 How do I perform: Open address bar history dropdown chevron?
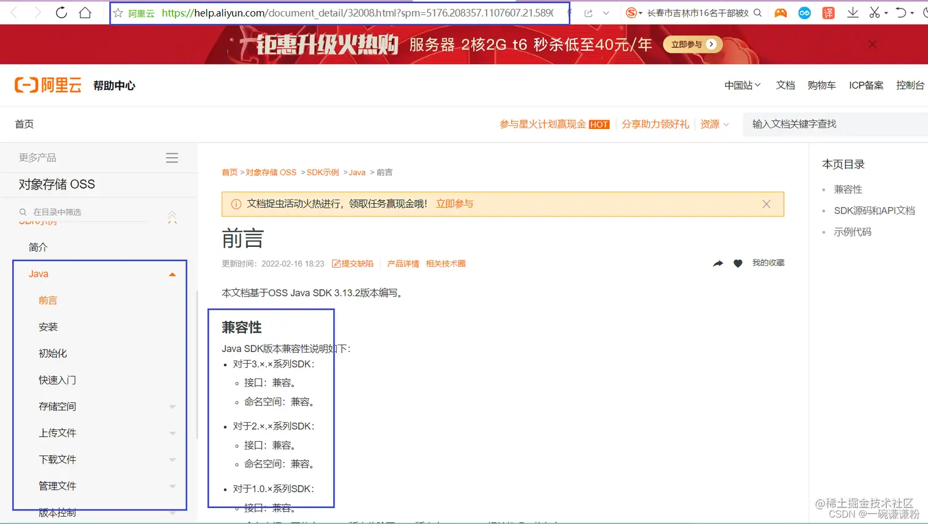point(606,13)
